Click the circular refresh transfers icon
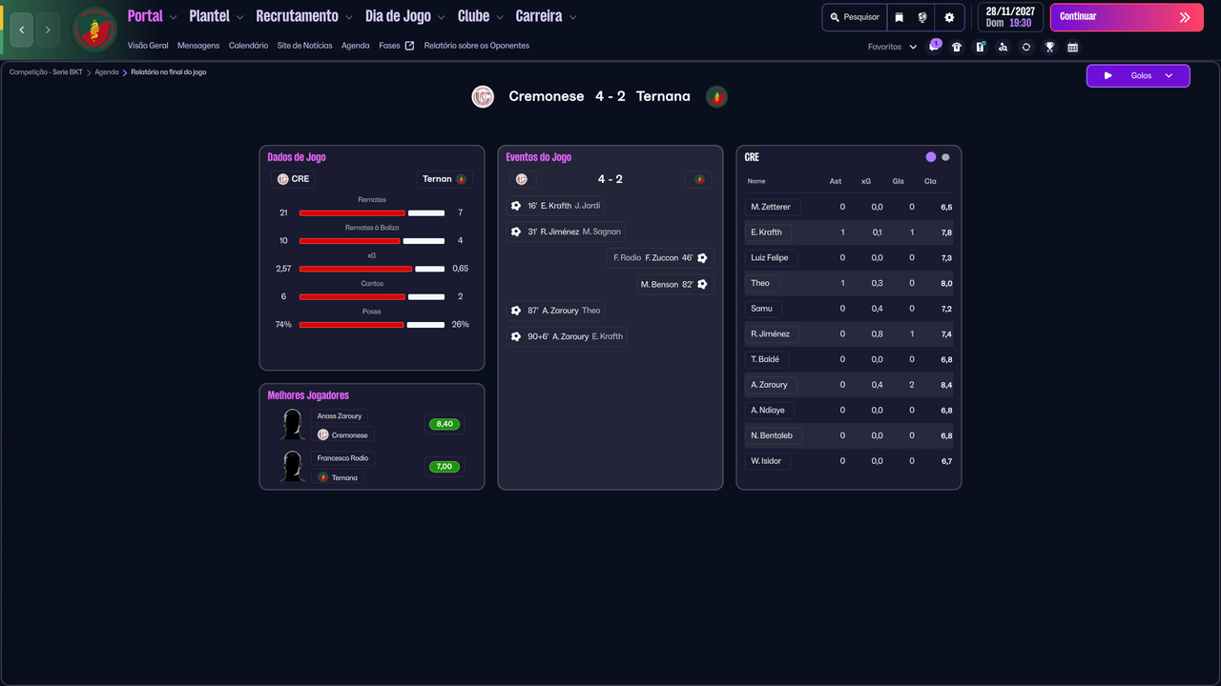The height and width of the screenshot is (686, 1221). click(x=1026, y=47)
